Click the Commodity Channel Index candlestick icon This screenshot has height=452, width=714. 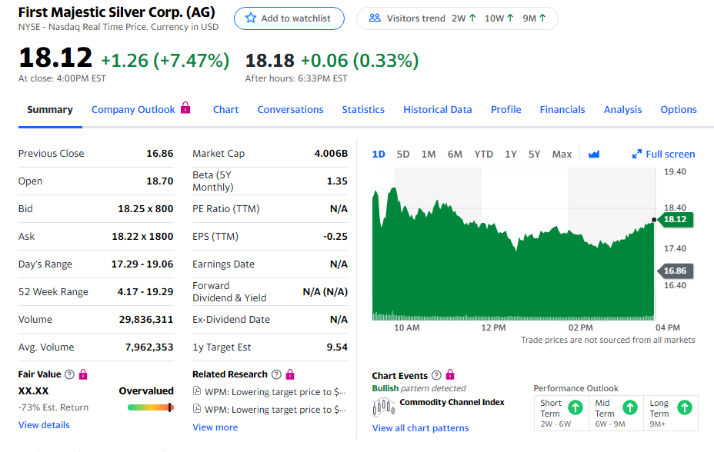pyautogui.click(x=383, y=407)
